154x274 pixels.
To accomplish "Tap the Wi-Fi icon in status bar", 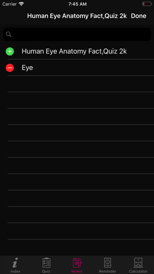I will coord(21,4).
